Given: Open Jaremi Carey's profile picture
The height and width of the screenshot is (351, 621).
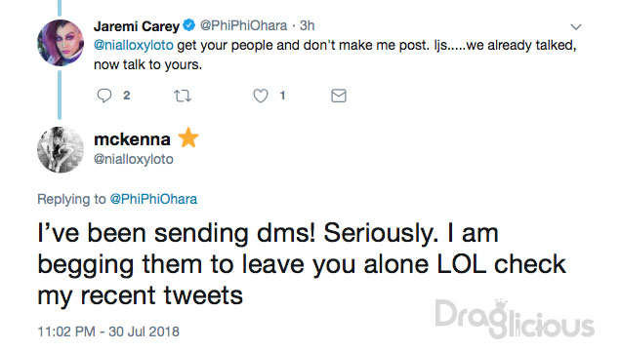Looking at the screenshot, I should (x=61, y=43).
